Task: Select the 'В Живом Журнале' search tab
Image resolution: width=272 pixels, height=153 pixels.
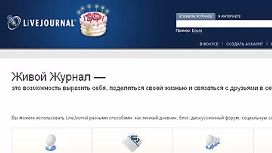Action: coord(196,16)
